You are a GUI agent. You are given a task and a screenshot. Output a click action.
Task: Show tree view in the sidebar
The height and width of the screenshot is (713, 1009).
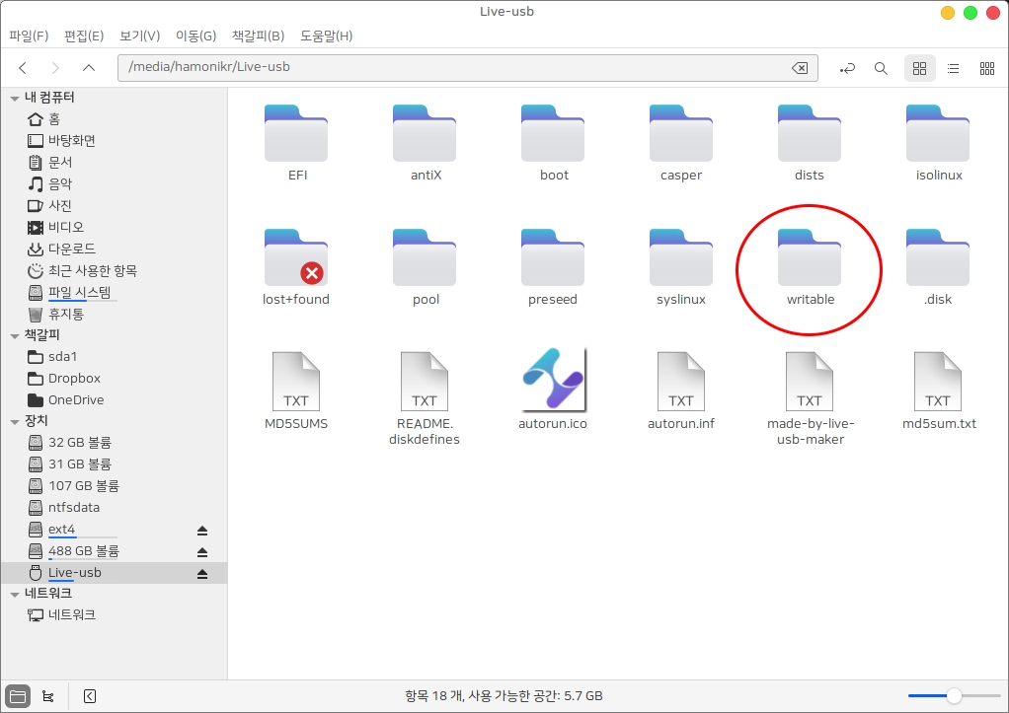pos(47,696)
